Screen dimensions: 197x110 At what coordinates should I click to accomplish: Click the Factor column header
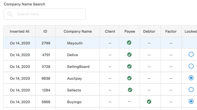pos(171,31)
